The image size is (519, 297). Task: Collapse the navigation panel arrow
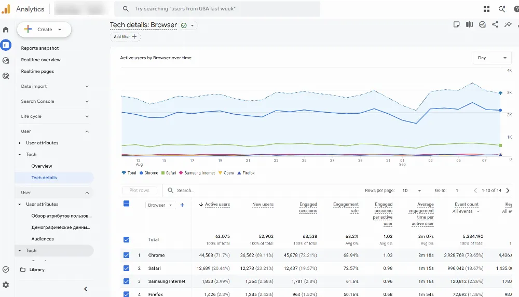(86, 289)
